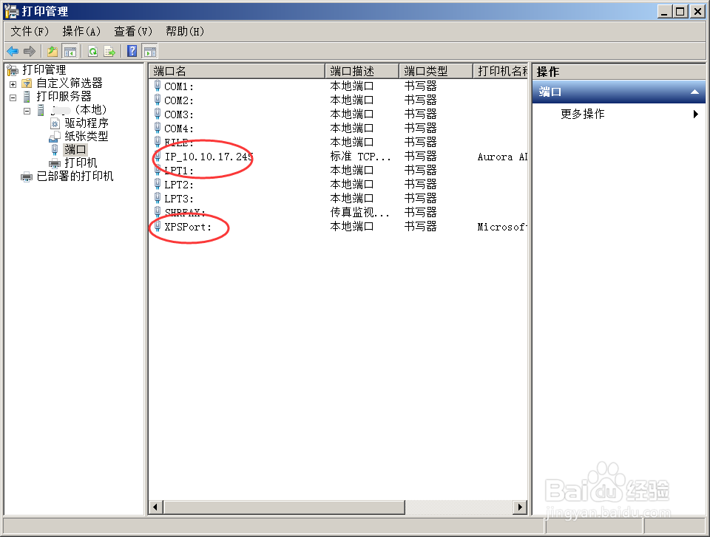Toggle the Show/Hide action pane icon
Screen dimensions: 710x537
(x=150, y=51)
